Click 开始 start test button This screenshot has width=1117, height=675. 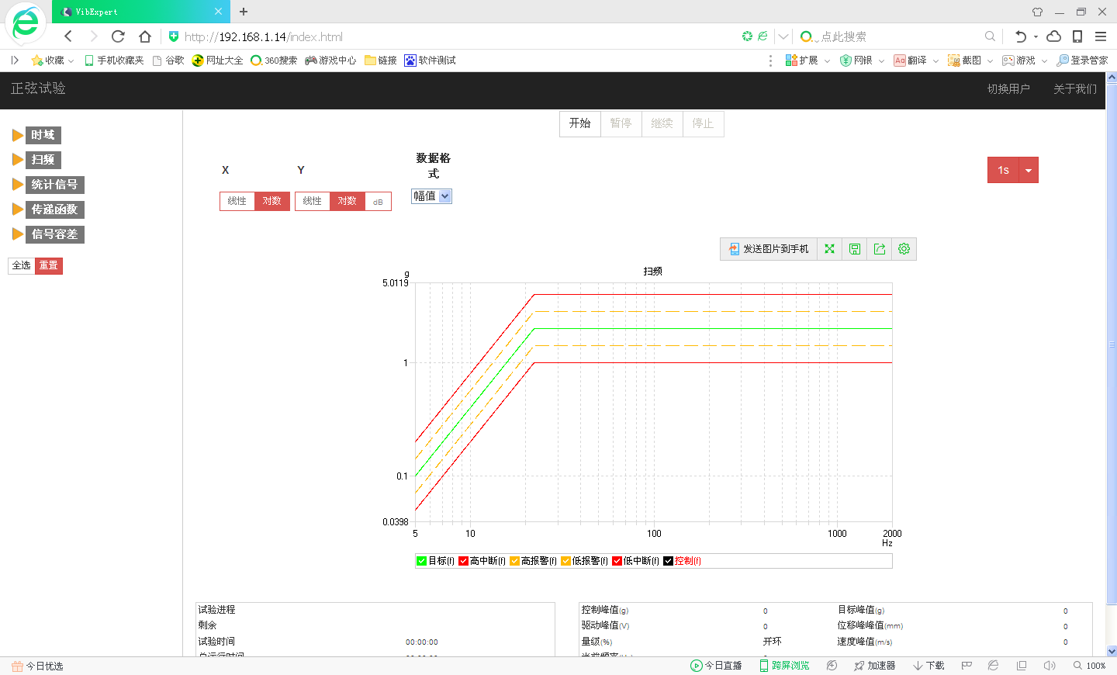[580, 123]
